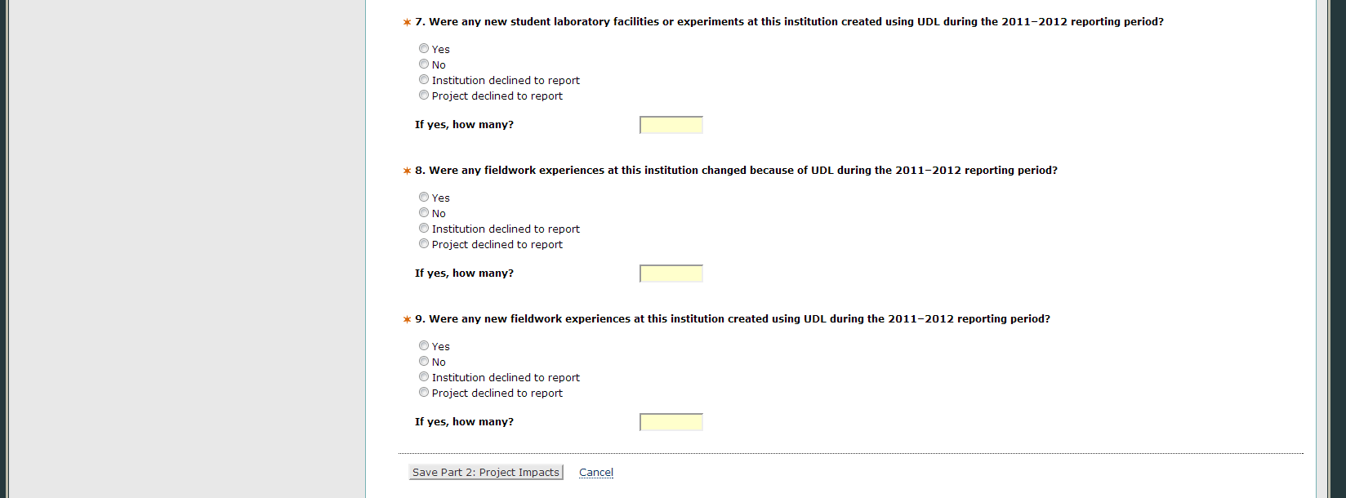The height and width of the screenshot is (498, 1346).
Task: Select Yes for question 7 laboratory facilities
Action: [424, 49]
